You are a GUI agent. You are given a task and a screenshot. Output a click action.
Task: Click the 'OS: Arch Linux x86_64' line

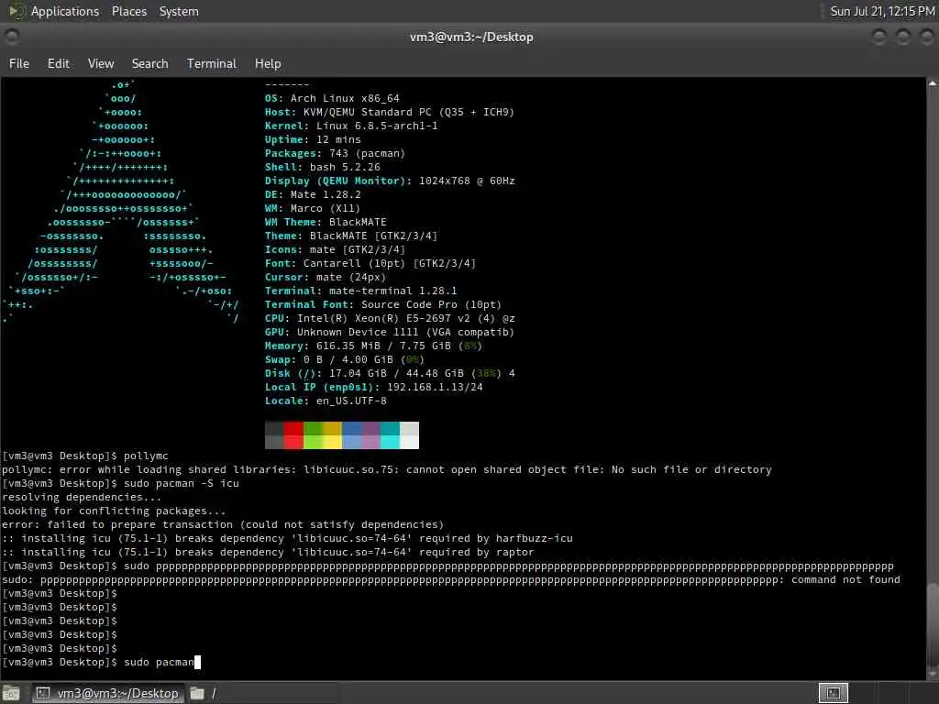pos(332,98)
